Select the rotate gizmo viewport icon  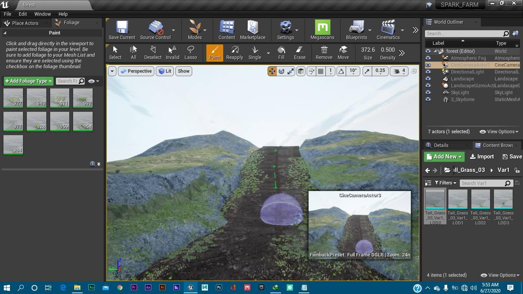coord(281,71)
